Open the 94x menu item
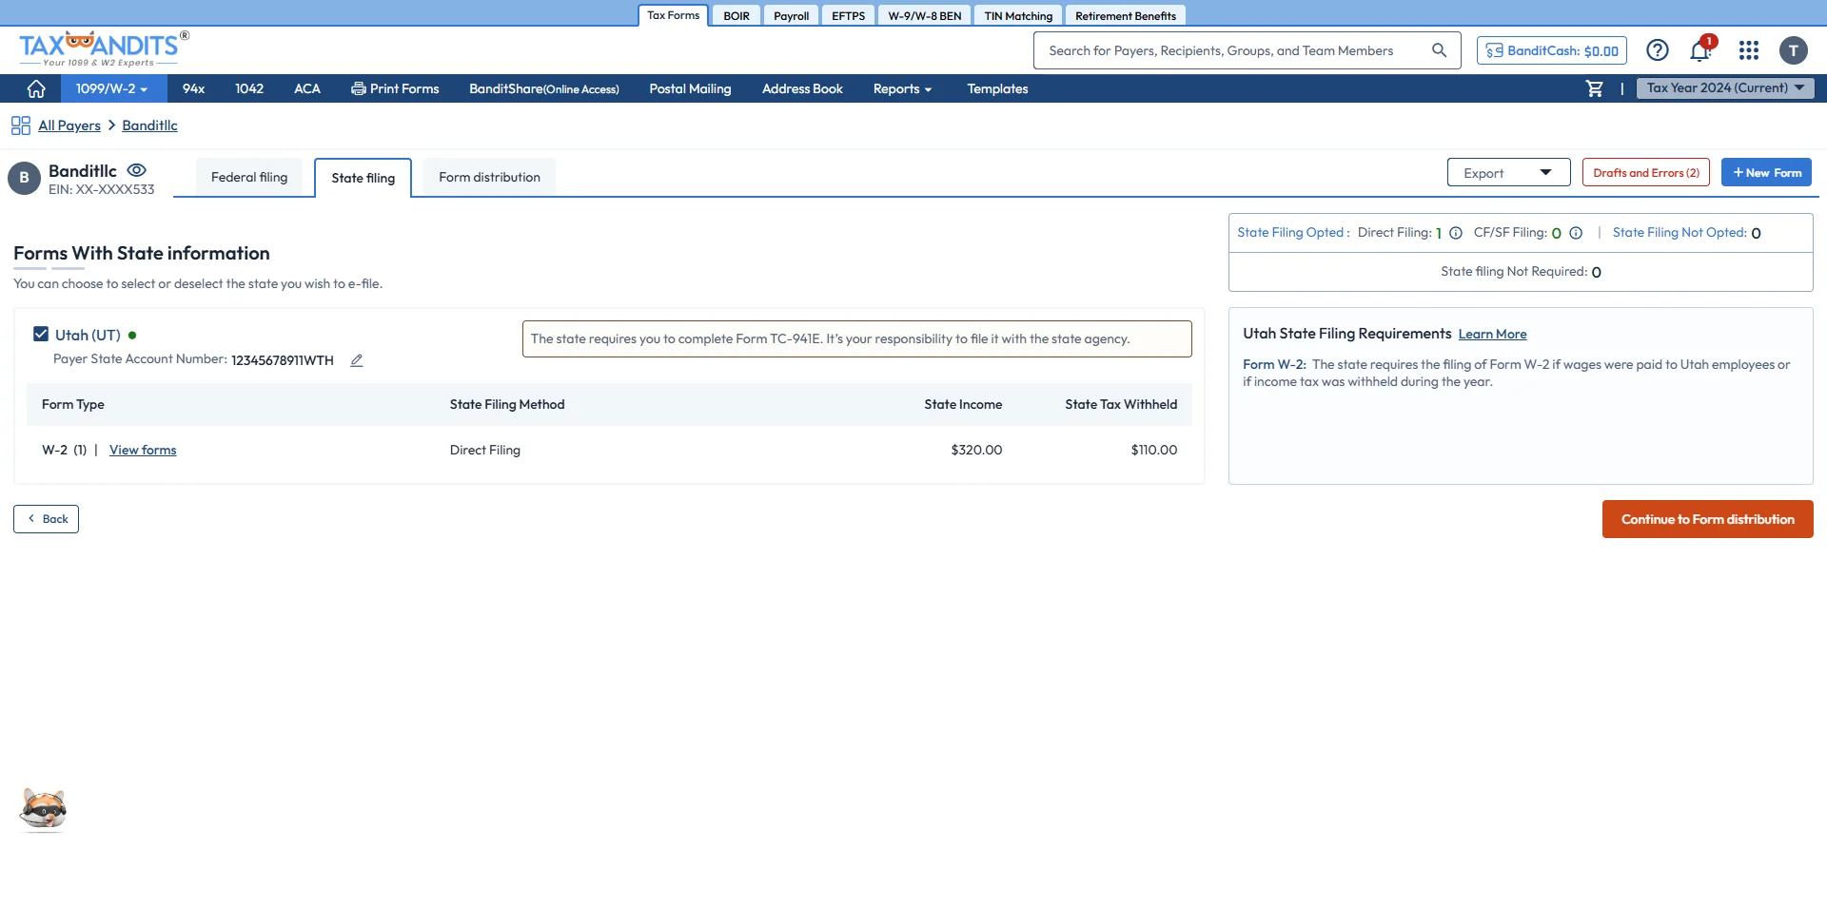1827x906 pixels. [x=193, y=88]
